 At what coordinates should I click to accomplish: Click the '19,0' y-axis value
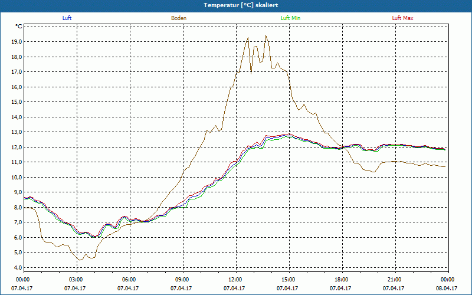[17, 41]
